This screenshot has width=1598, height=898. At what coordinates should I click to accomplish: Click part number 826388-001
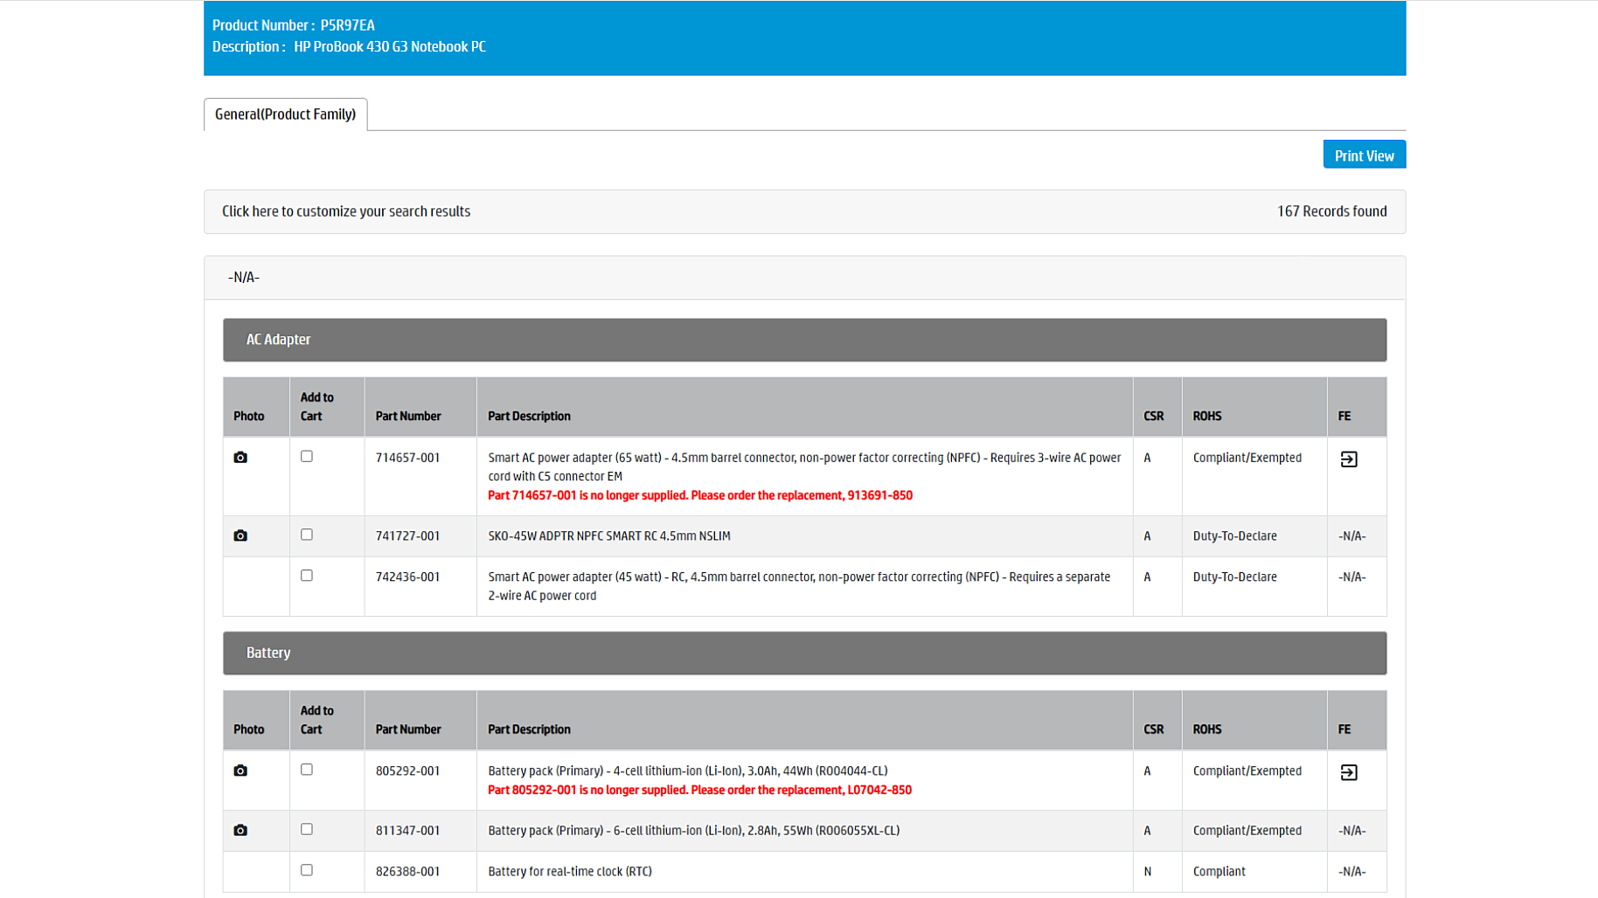pos(407,872)
